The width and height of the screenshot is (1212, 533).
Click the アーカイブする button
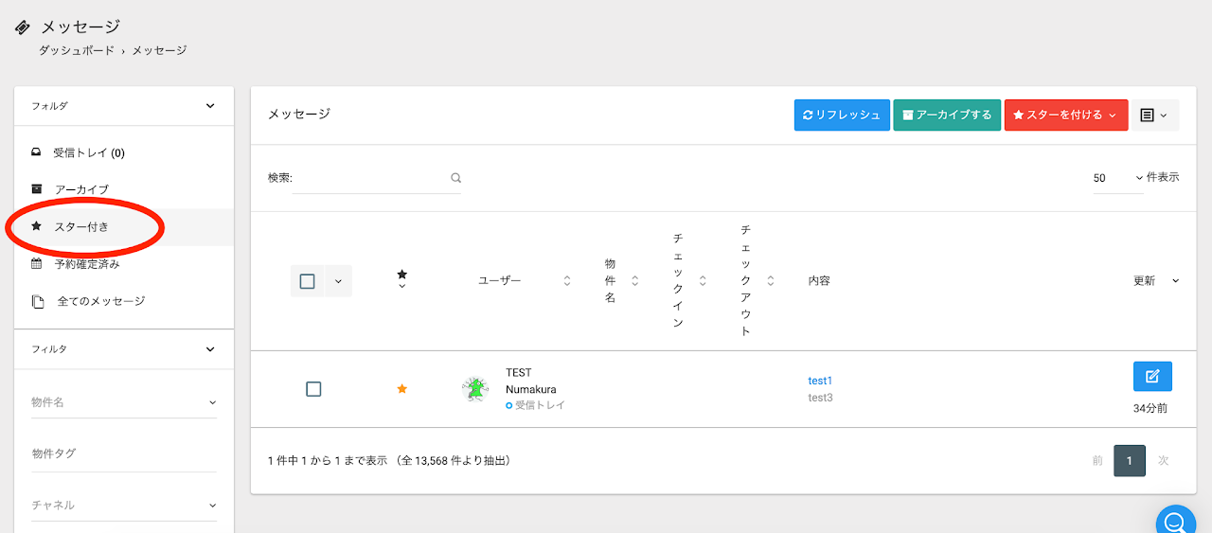[947, 115]
